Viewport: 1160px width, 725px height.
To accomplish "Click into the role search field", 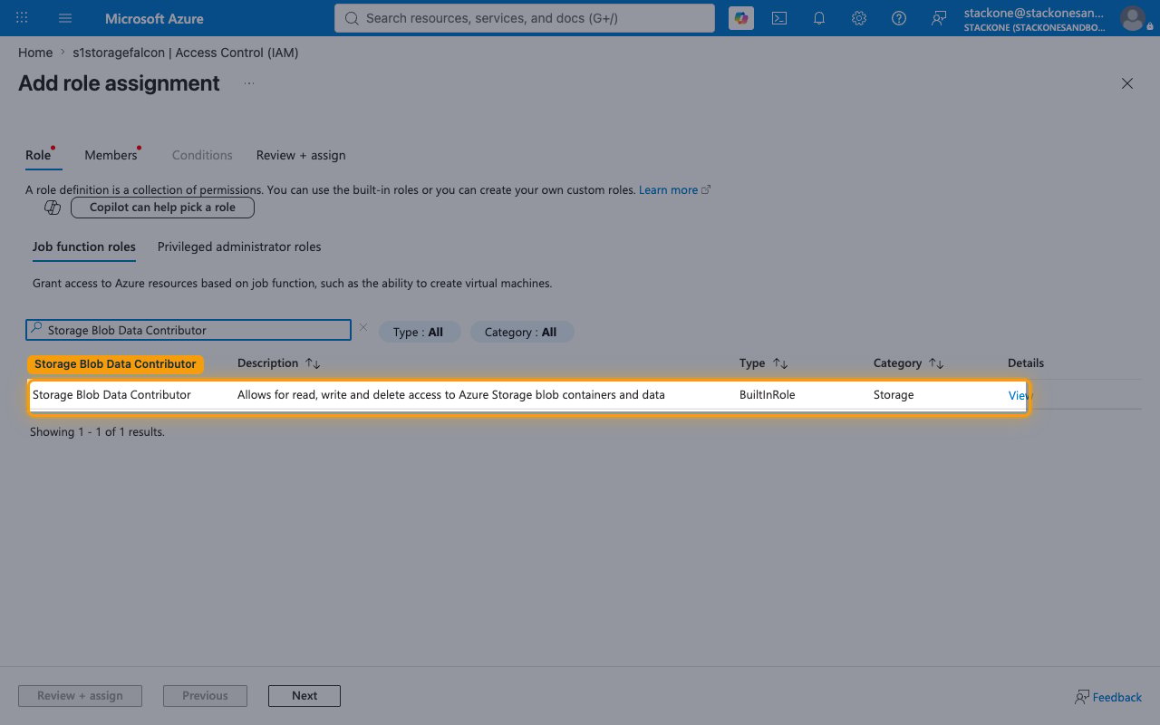I will pyautogui.click(x=188, y=330).
